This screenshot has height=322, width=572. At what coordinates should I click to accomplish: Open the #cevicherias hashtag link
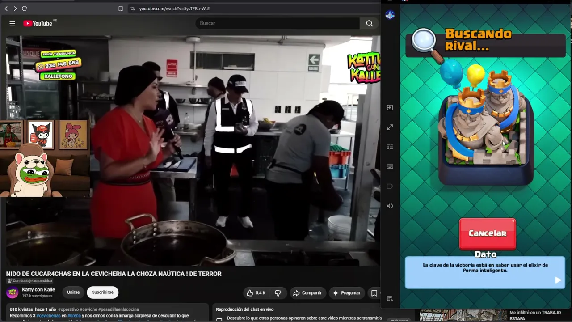[x=48, y=315]
